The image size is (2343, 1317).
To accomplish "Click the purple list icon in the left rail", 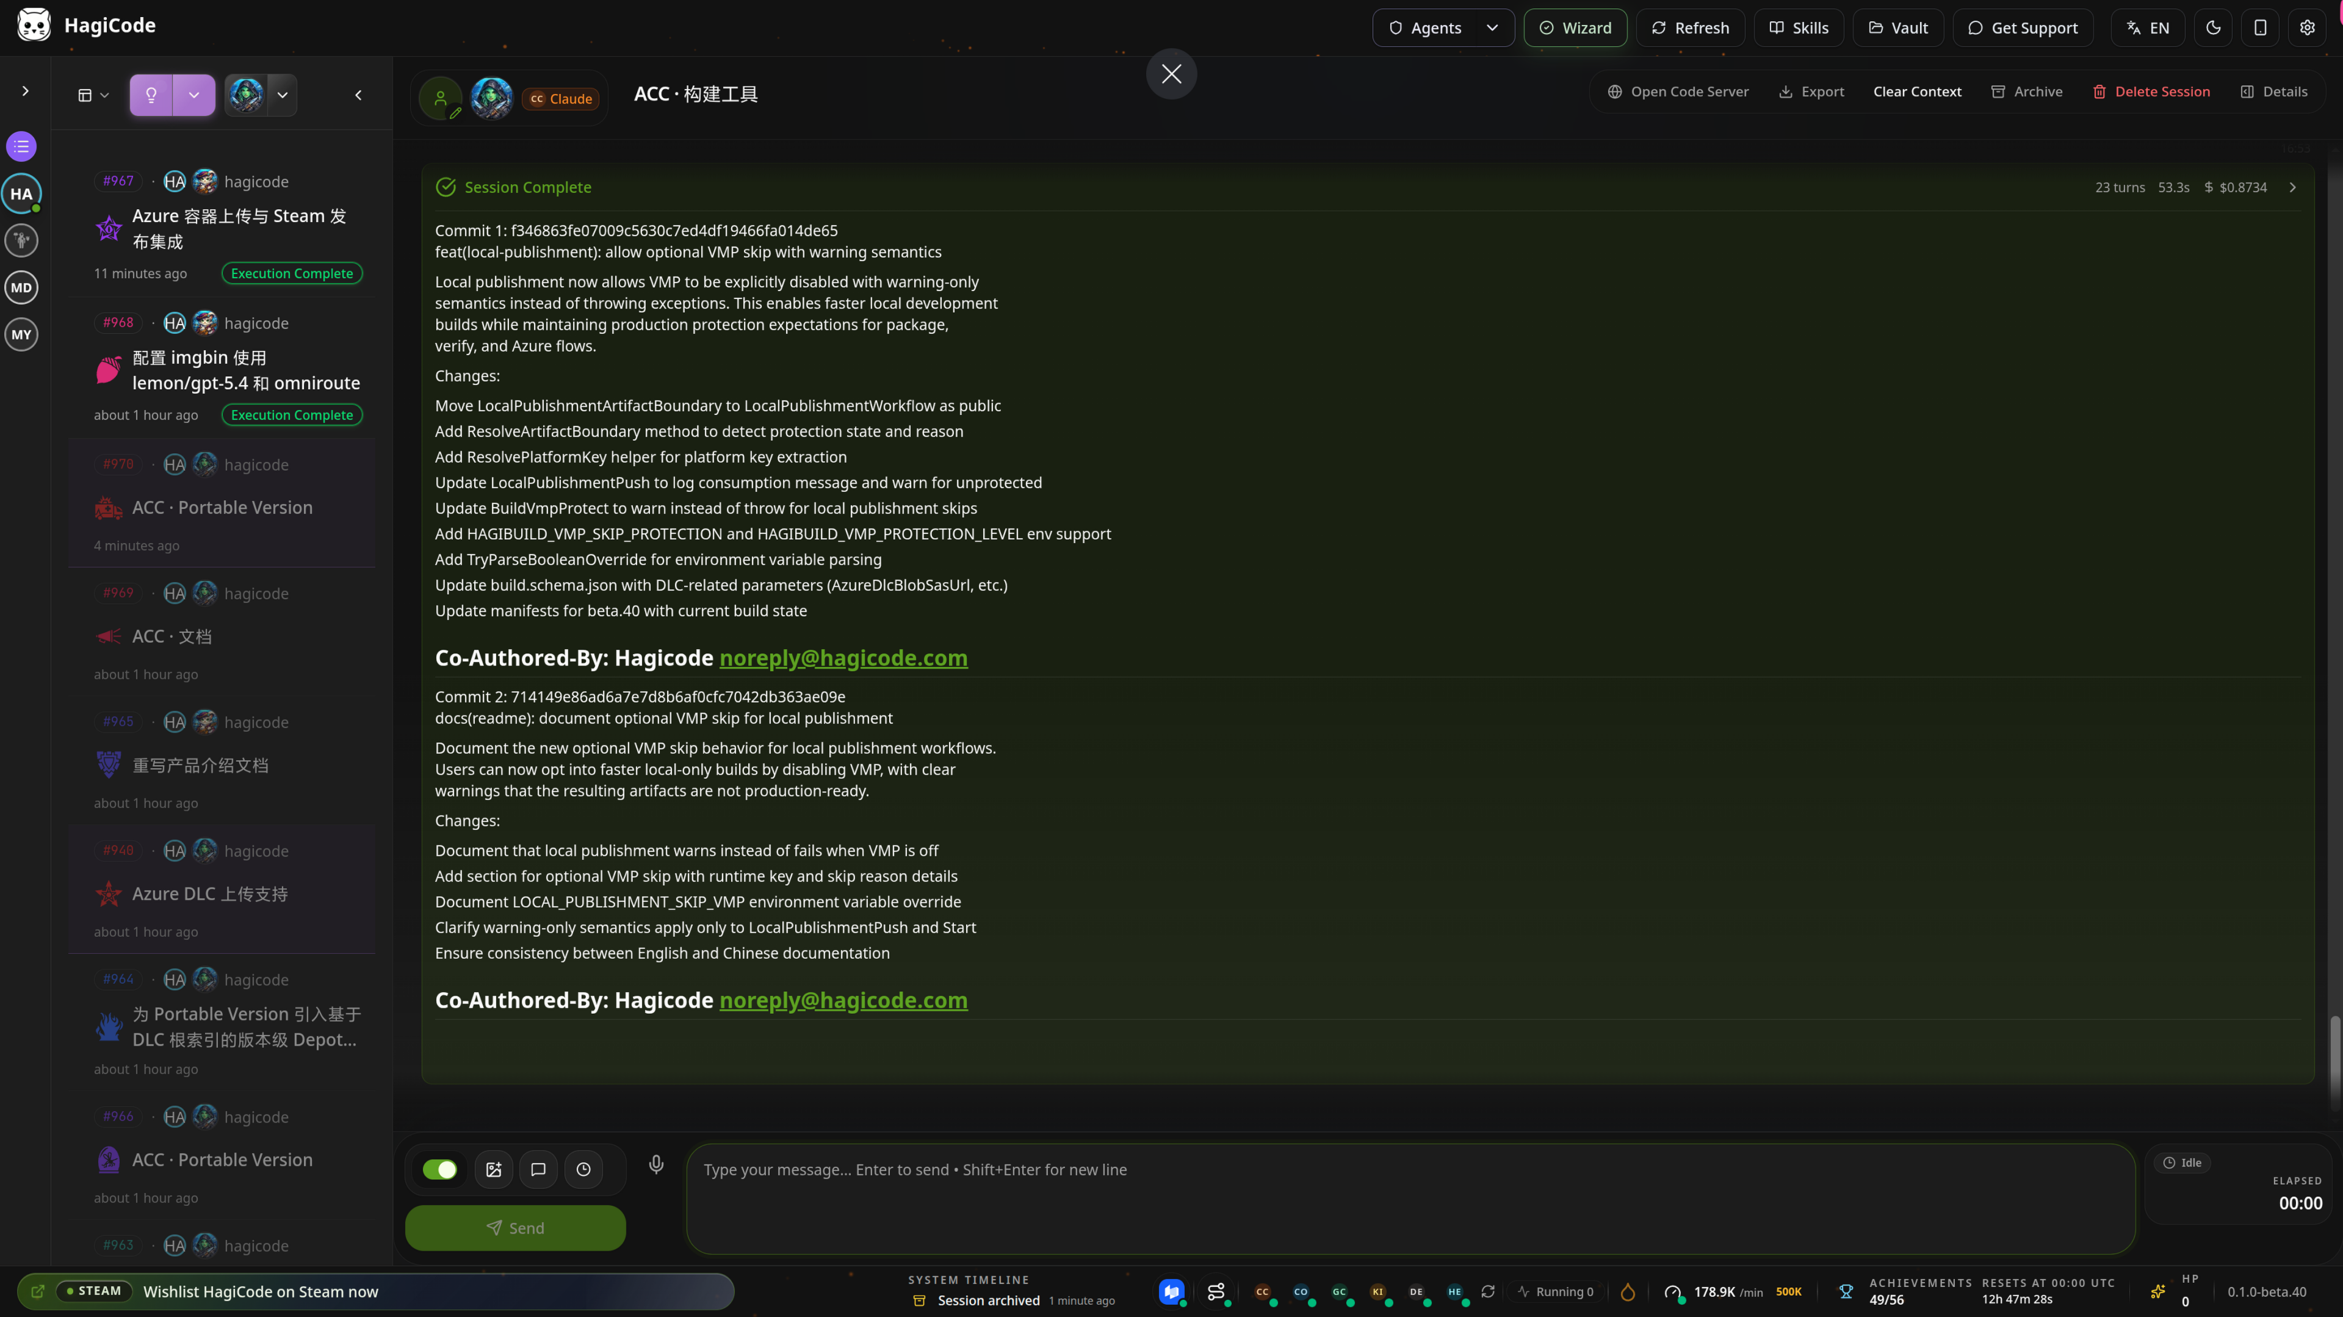I will tap(22, 146).
